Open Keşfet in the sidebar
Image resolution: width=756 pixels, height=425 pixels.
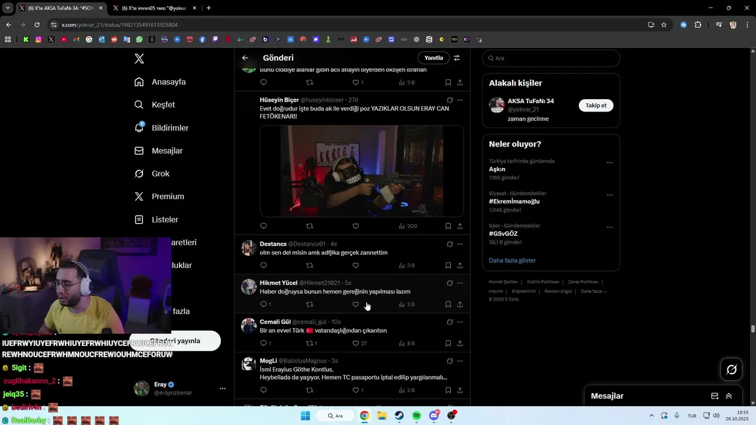(x=155, y=105)
